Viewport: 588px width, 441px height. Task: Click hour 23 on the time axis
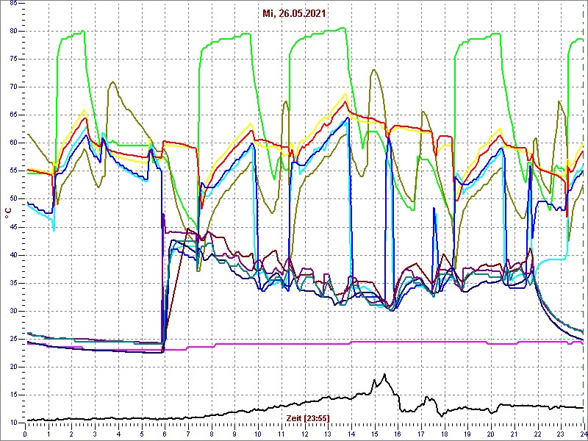tap(560, 434)
